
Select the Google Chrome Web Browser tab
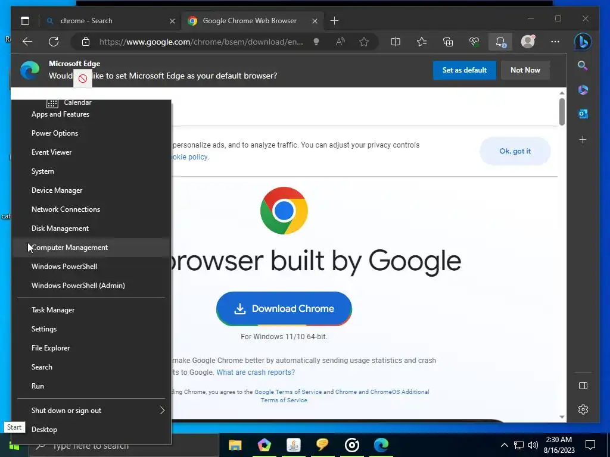pos(253,21)
